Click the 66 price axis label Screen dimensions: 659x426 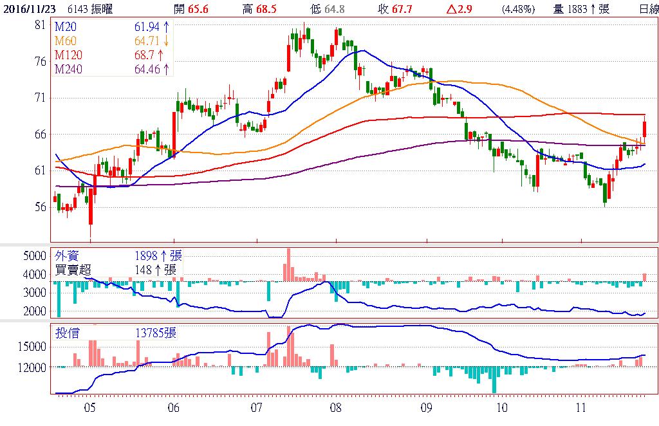(40, 134)
